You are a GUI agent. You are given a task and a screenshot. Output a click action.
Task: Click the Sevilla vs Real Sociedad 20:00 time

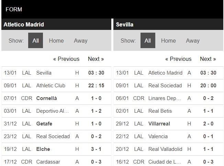coord(208,86)
